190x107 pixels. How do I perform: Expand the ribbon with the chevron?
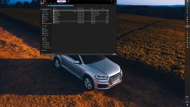114,3
